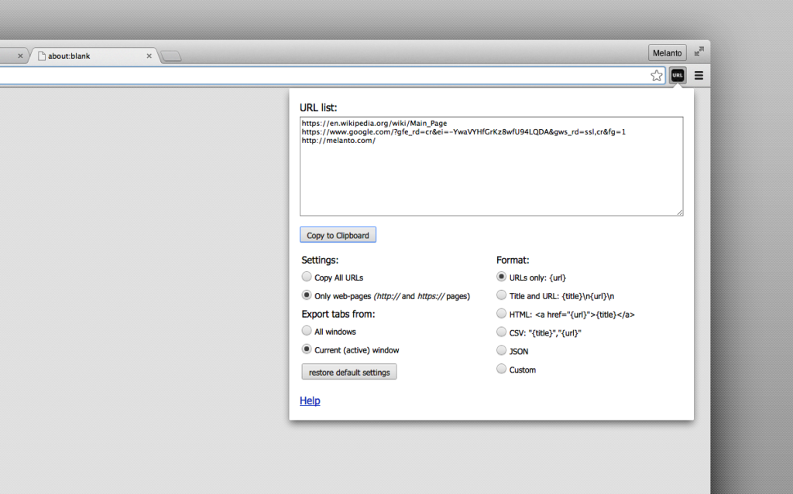Screen dimensions: 793x494
Task: Pick the Custom format radio button
Action: click(502, 370)
